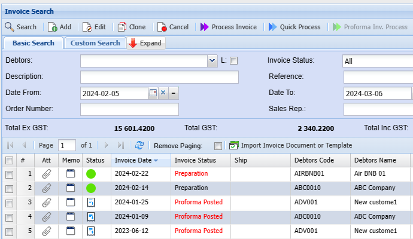The height and width of the screenshot is (239, 413).
Task: Click the Process Invoice button
Action: tap(228, 27)
